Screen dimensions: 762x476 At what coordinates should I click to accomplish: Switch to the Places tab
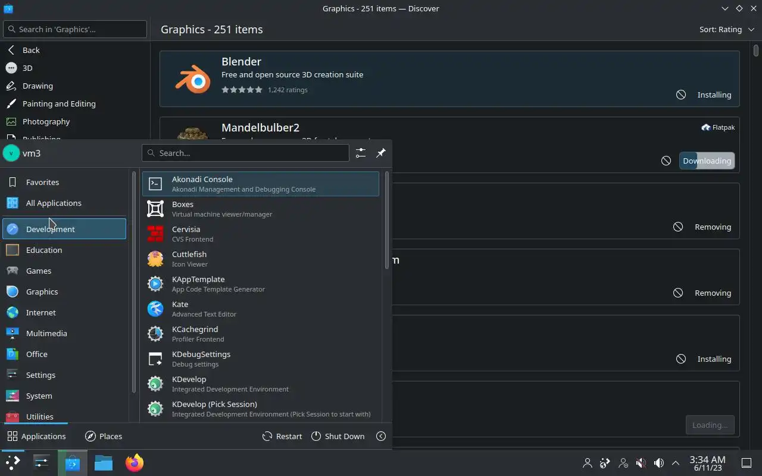(x=104, y=436)
